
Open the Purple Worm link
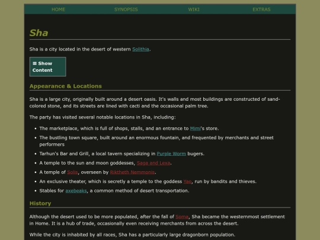171,153
